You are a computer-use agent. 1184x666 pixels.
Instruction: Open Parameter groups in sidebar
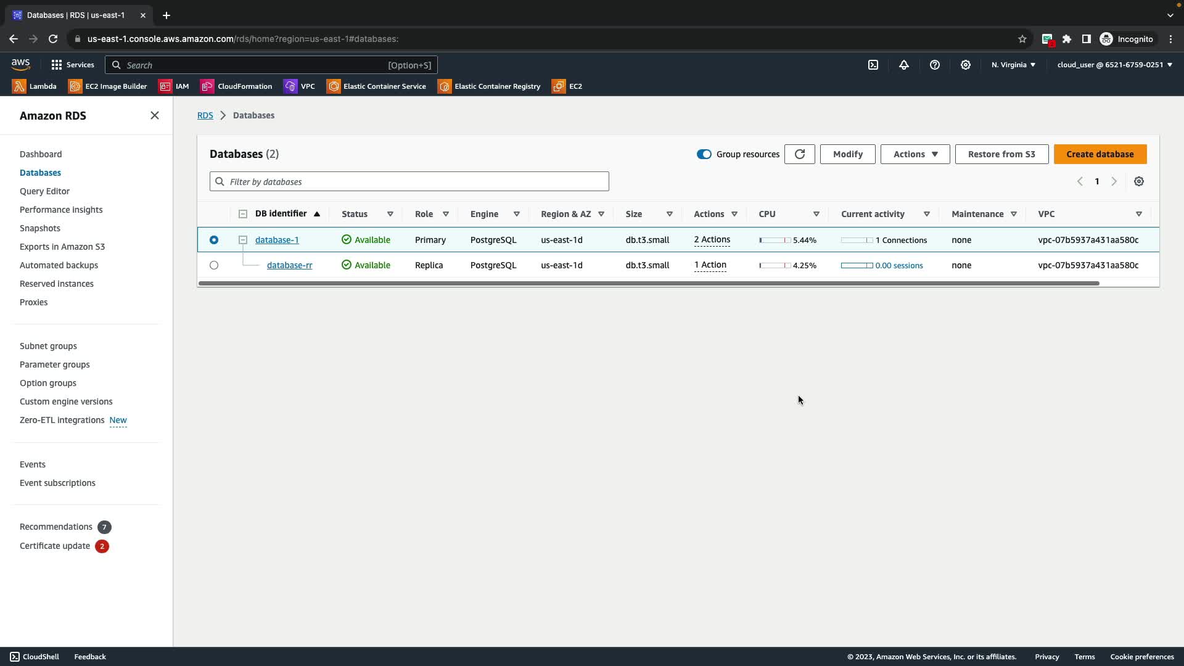pyautogui.click(x=54, y=364)
